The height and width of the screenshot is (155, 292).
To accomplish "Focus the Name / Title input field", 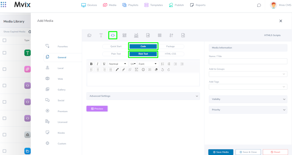I will point(248,61).
